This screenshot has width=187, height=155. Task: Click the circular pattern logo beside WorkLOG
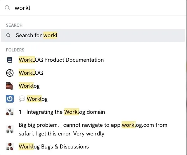click(10, 73)
